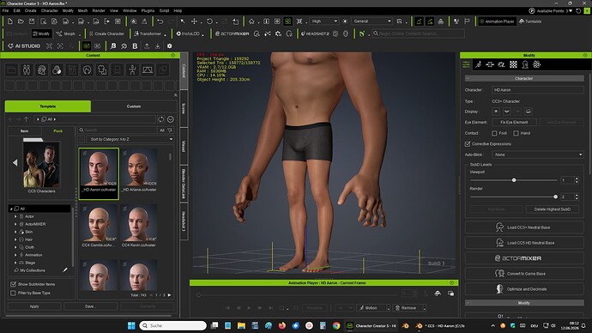Go to Home camera view
Viewport: 592px width, 333px height.
pos(251,21)
